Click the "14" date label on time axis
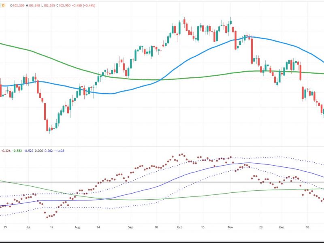Image resolution: width=324 pixels, height=243 pixels. tap(98, 227)
